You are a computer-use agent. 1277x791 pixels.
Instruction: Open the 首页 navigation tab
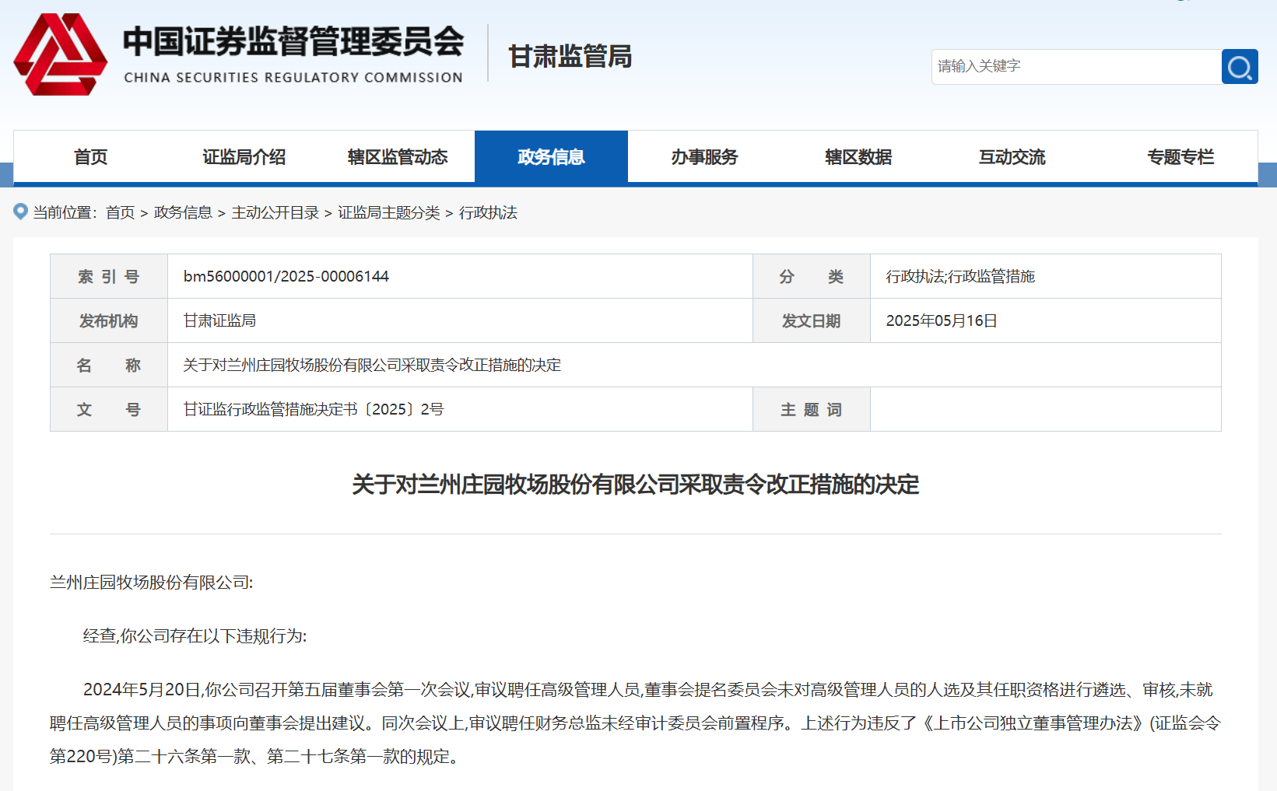click(x=90, y=157)
